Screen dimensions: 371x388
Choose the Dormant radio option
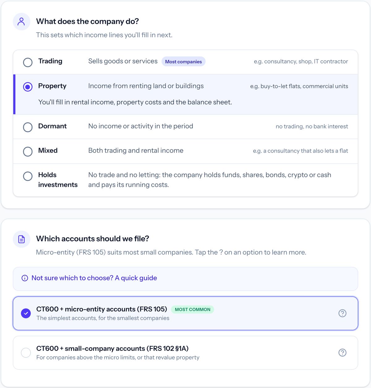pos(28,127)
